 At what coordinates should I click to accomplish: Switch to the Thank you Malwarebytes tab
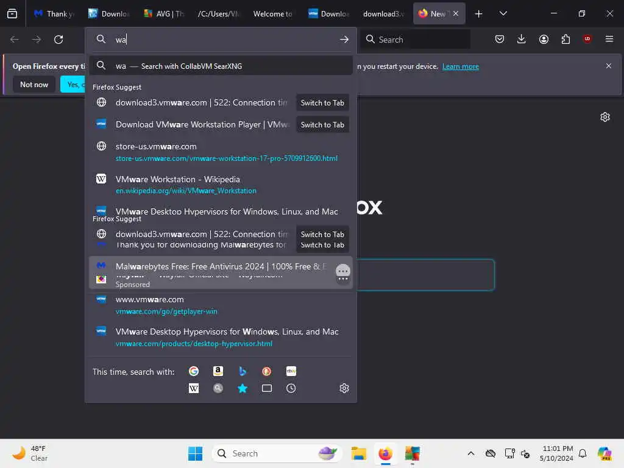[54, 13]
